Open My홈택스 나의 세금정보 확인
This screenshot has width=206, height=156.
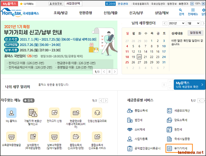coord(190,85)
